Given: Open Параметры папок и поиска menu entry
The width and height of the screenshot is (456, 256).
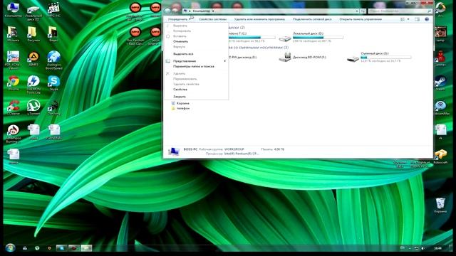Looking at the screenshot, I should pos(194,66).
